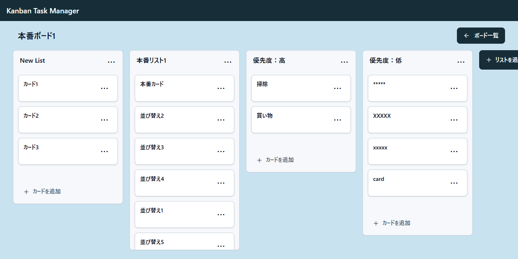Open the New List options menu

tap(111, 62)
